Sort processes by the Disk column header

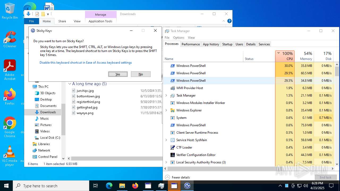coord(324,56)
